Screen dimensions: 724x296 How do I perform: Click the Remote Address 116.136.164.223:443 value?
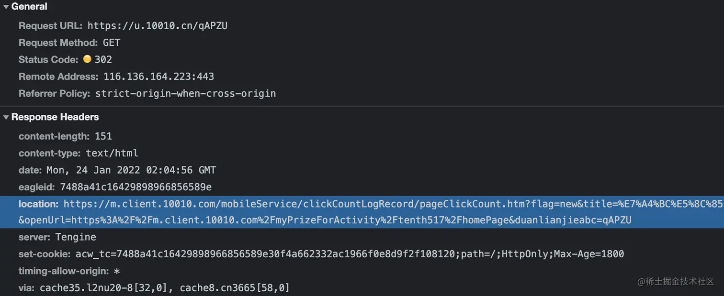coord(159,77)
